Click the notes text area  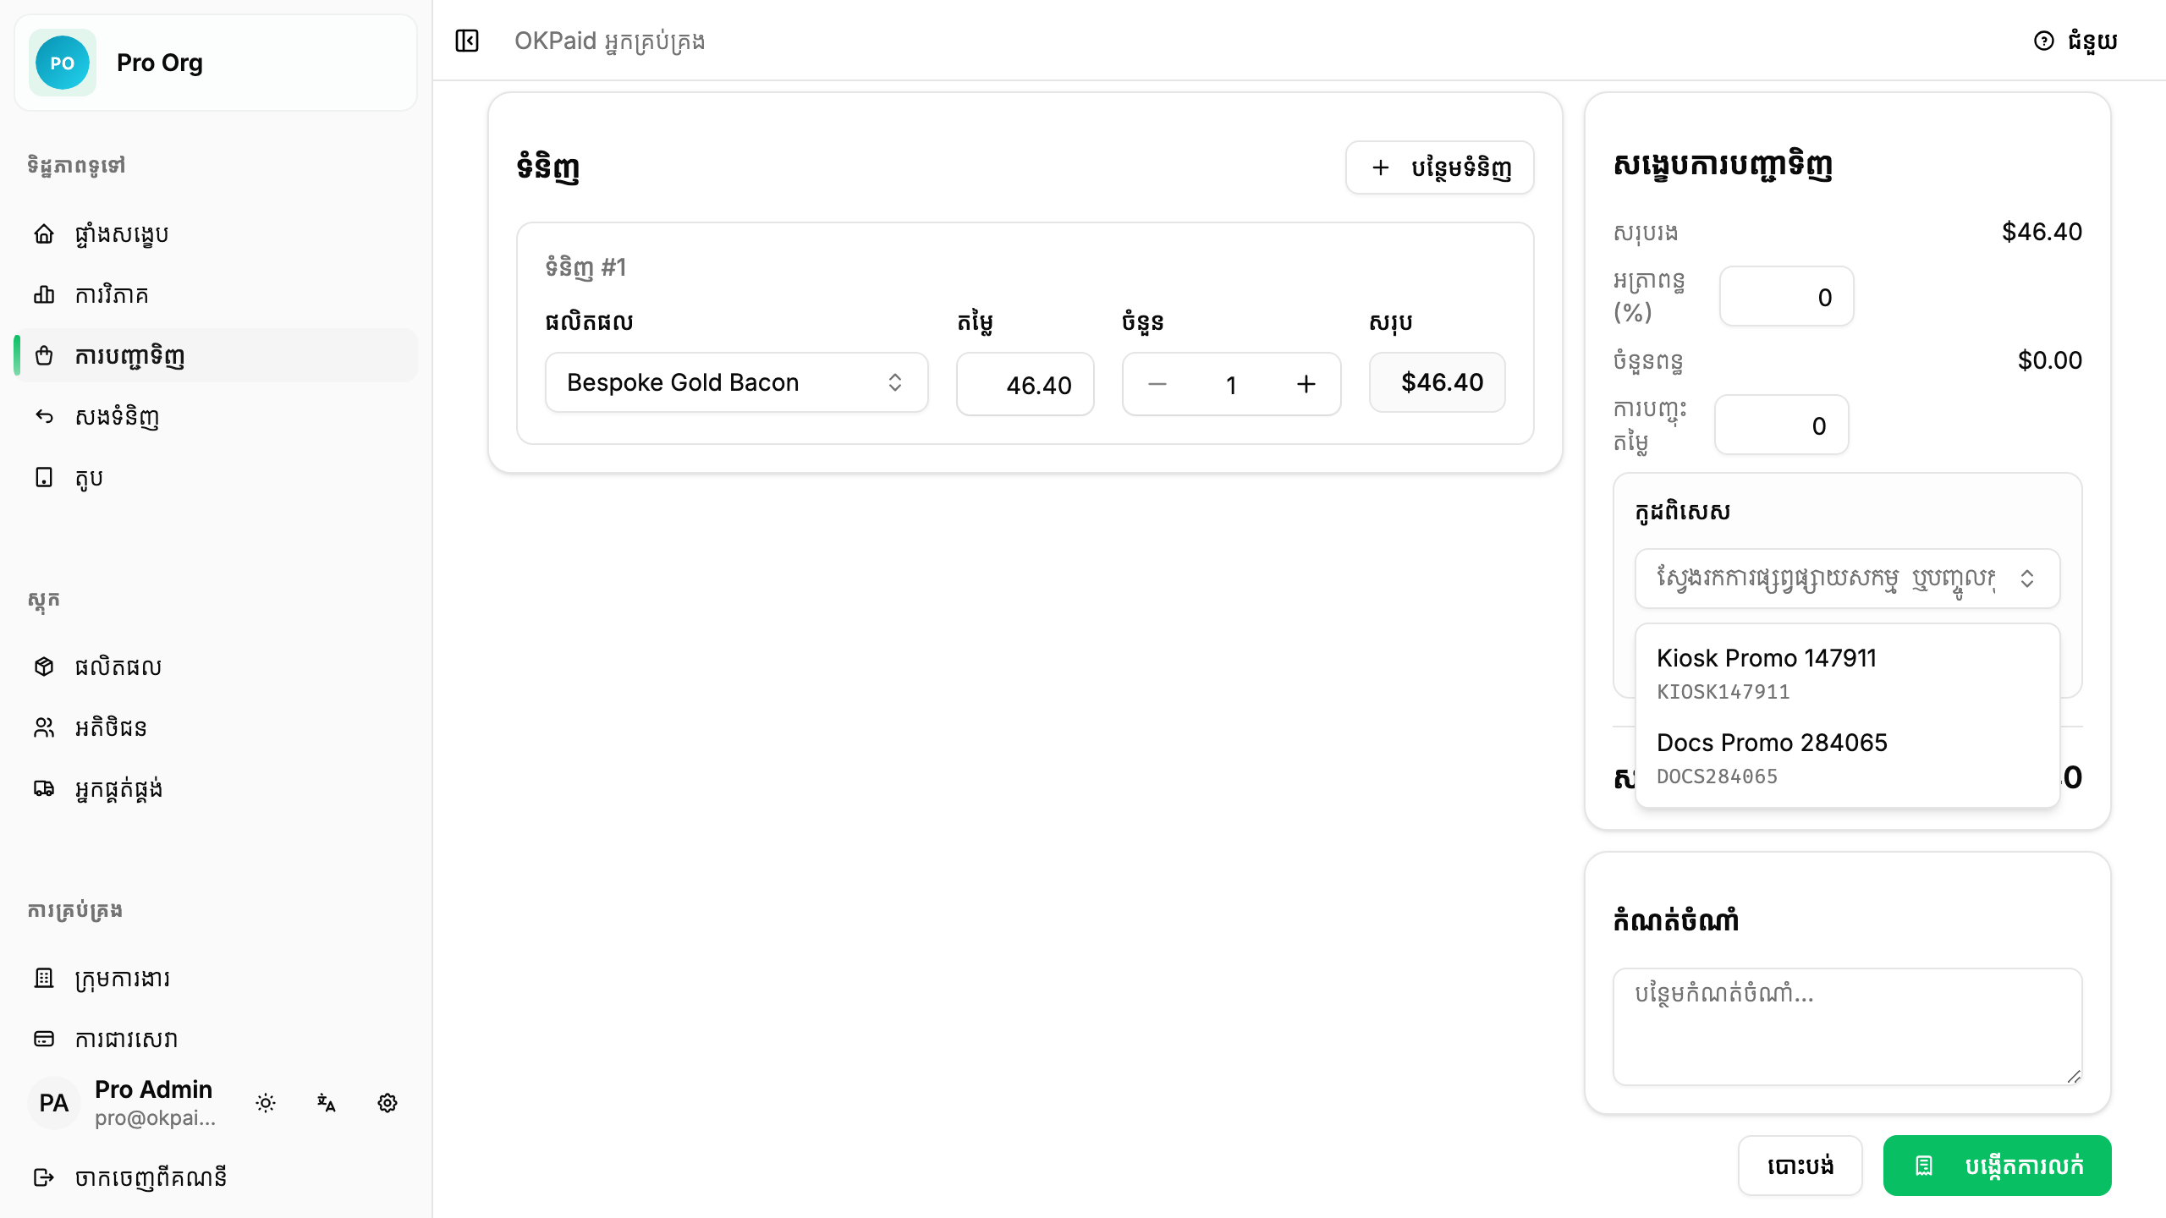coord(1847,1027)
